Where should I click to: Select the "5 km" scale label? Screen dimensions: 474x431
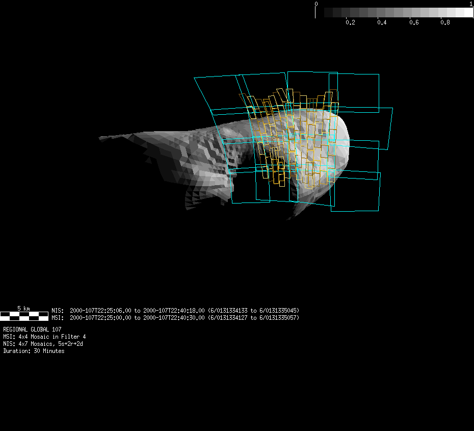coord(24,309)
